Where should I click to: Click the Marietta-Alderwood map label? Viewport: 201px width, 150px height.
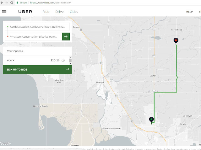point(112,128)
